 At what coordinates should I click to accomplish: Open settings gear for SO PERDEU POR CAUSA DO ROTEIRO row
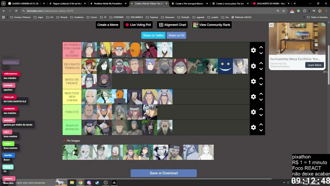tap(253, 50)
